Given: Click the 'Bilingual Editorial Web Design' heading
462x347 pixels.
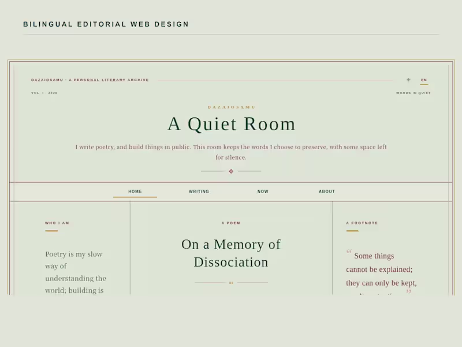Looking at the screenshot, I should [106, 24].
